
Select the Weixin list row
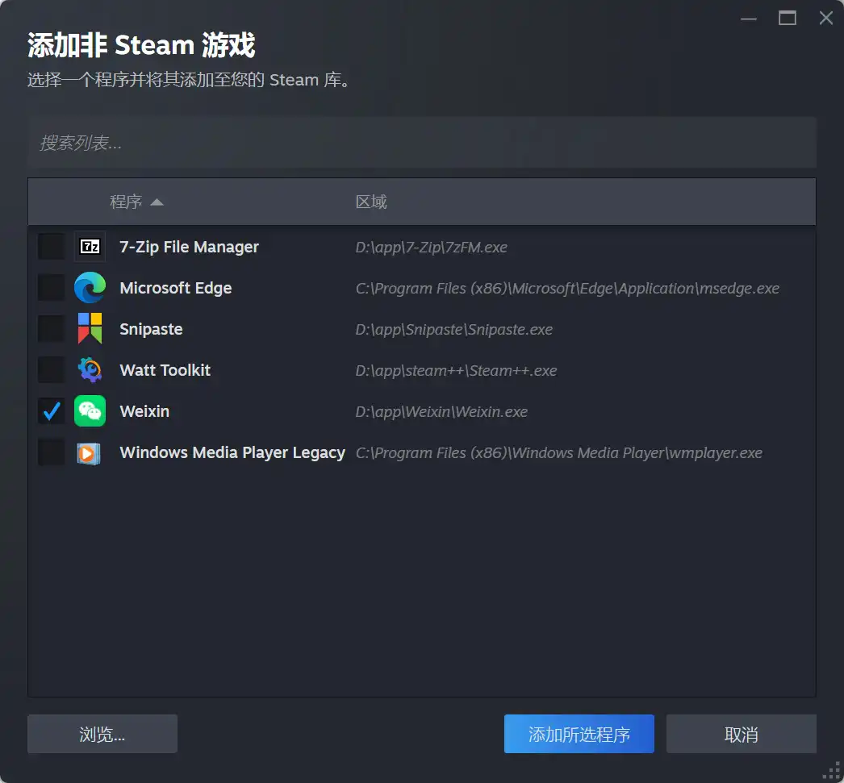point(242,411)
